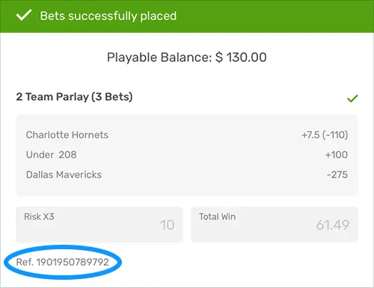Select the Dallas Mavericks bet row
Image resolution: width=374 pixels, height=288 pixels.
pos(187,175)
